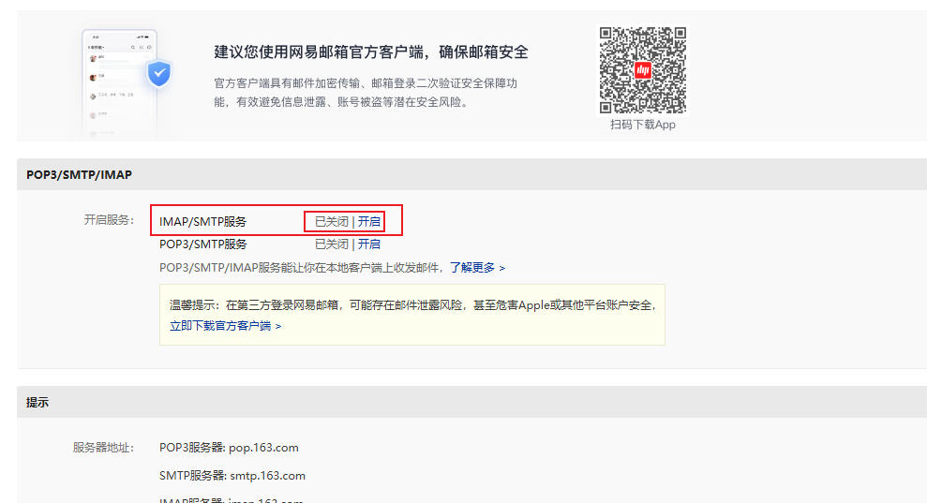Viewport: 927px width, 503px height.
Task: Click the 建议您使用网易邮箱官方客户端 headline
Action: 371,52
